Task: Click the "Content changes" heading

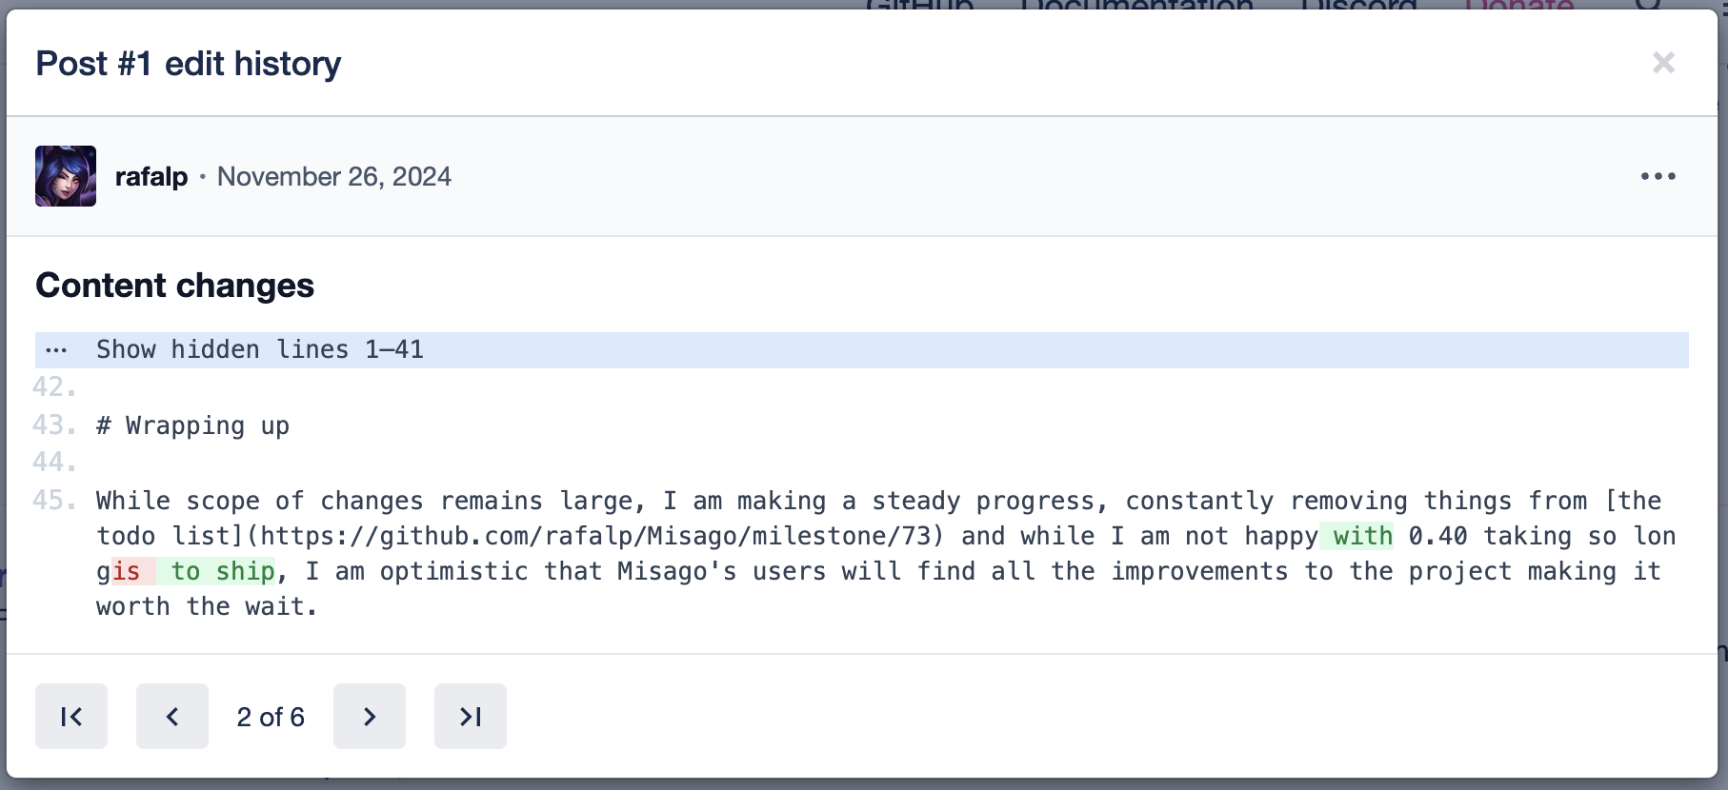Action: [x=175, y=286]
